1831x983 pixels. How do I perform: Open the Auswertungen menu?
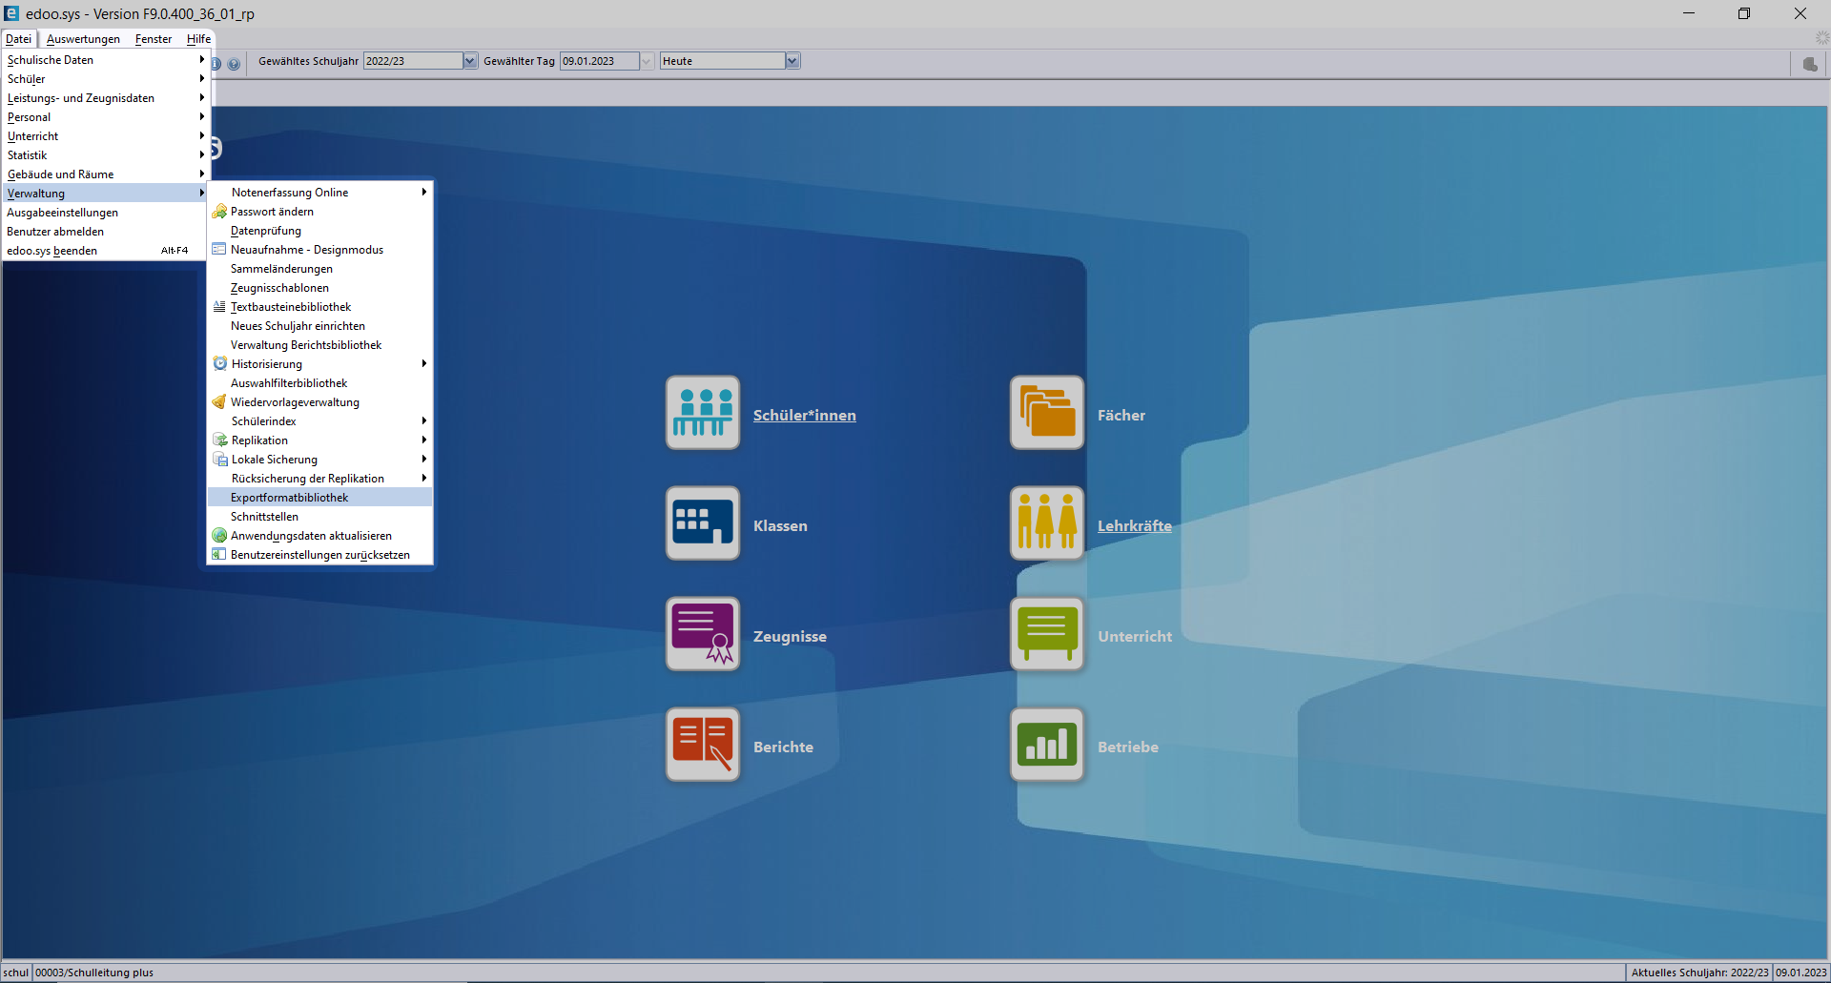(x=82, y=39)
